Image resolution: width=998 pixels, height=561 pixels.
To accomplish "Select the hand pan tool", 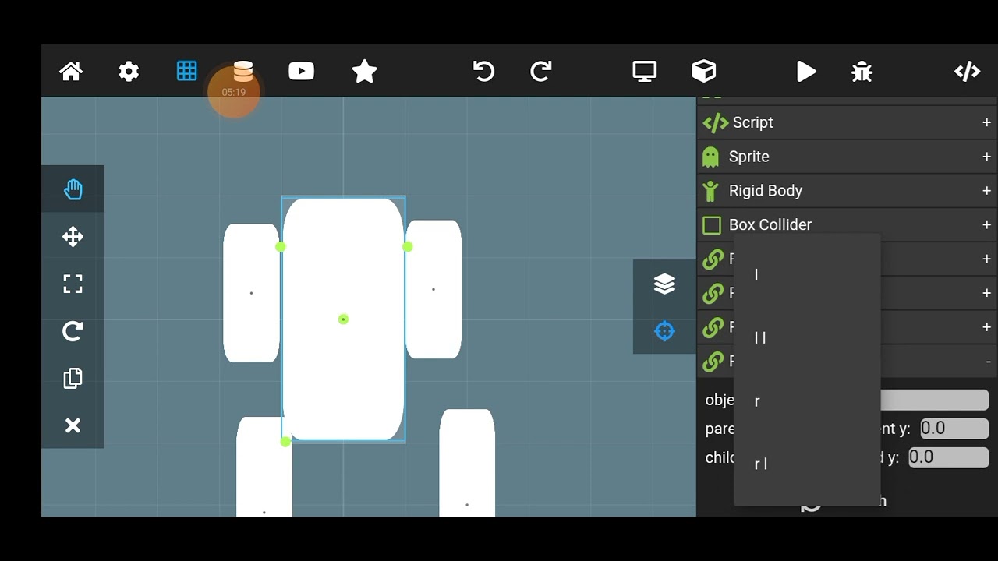I will click(x=73, y=189).
